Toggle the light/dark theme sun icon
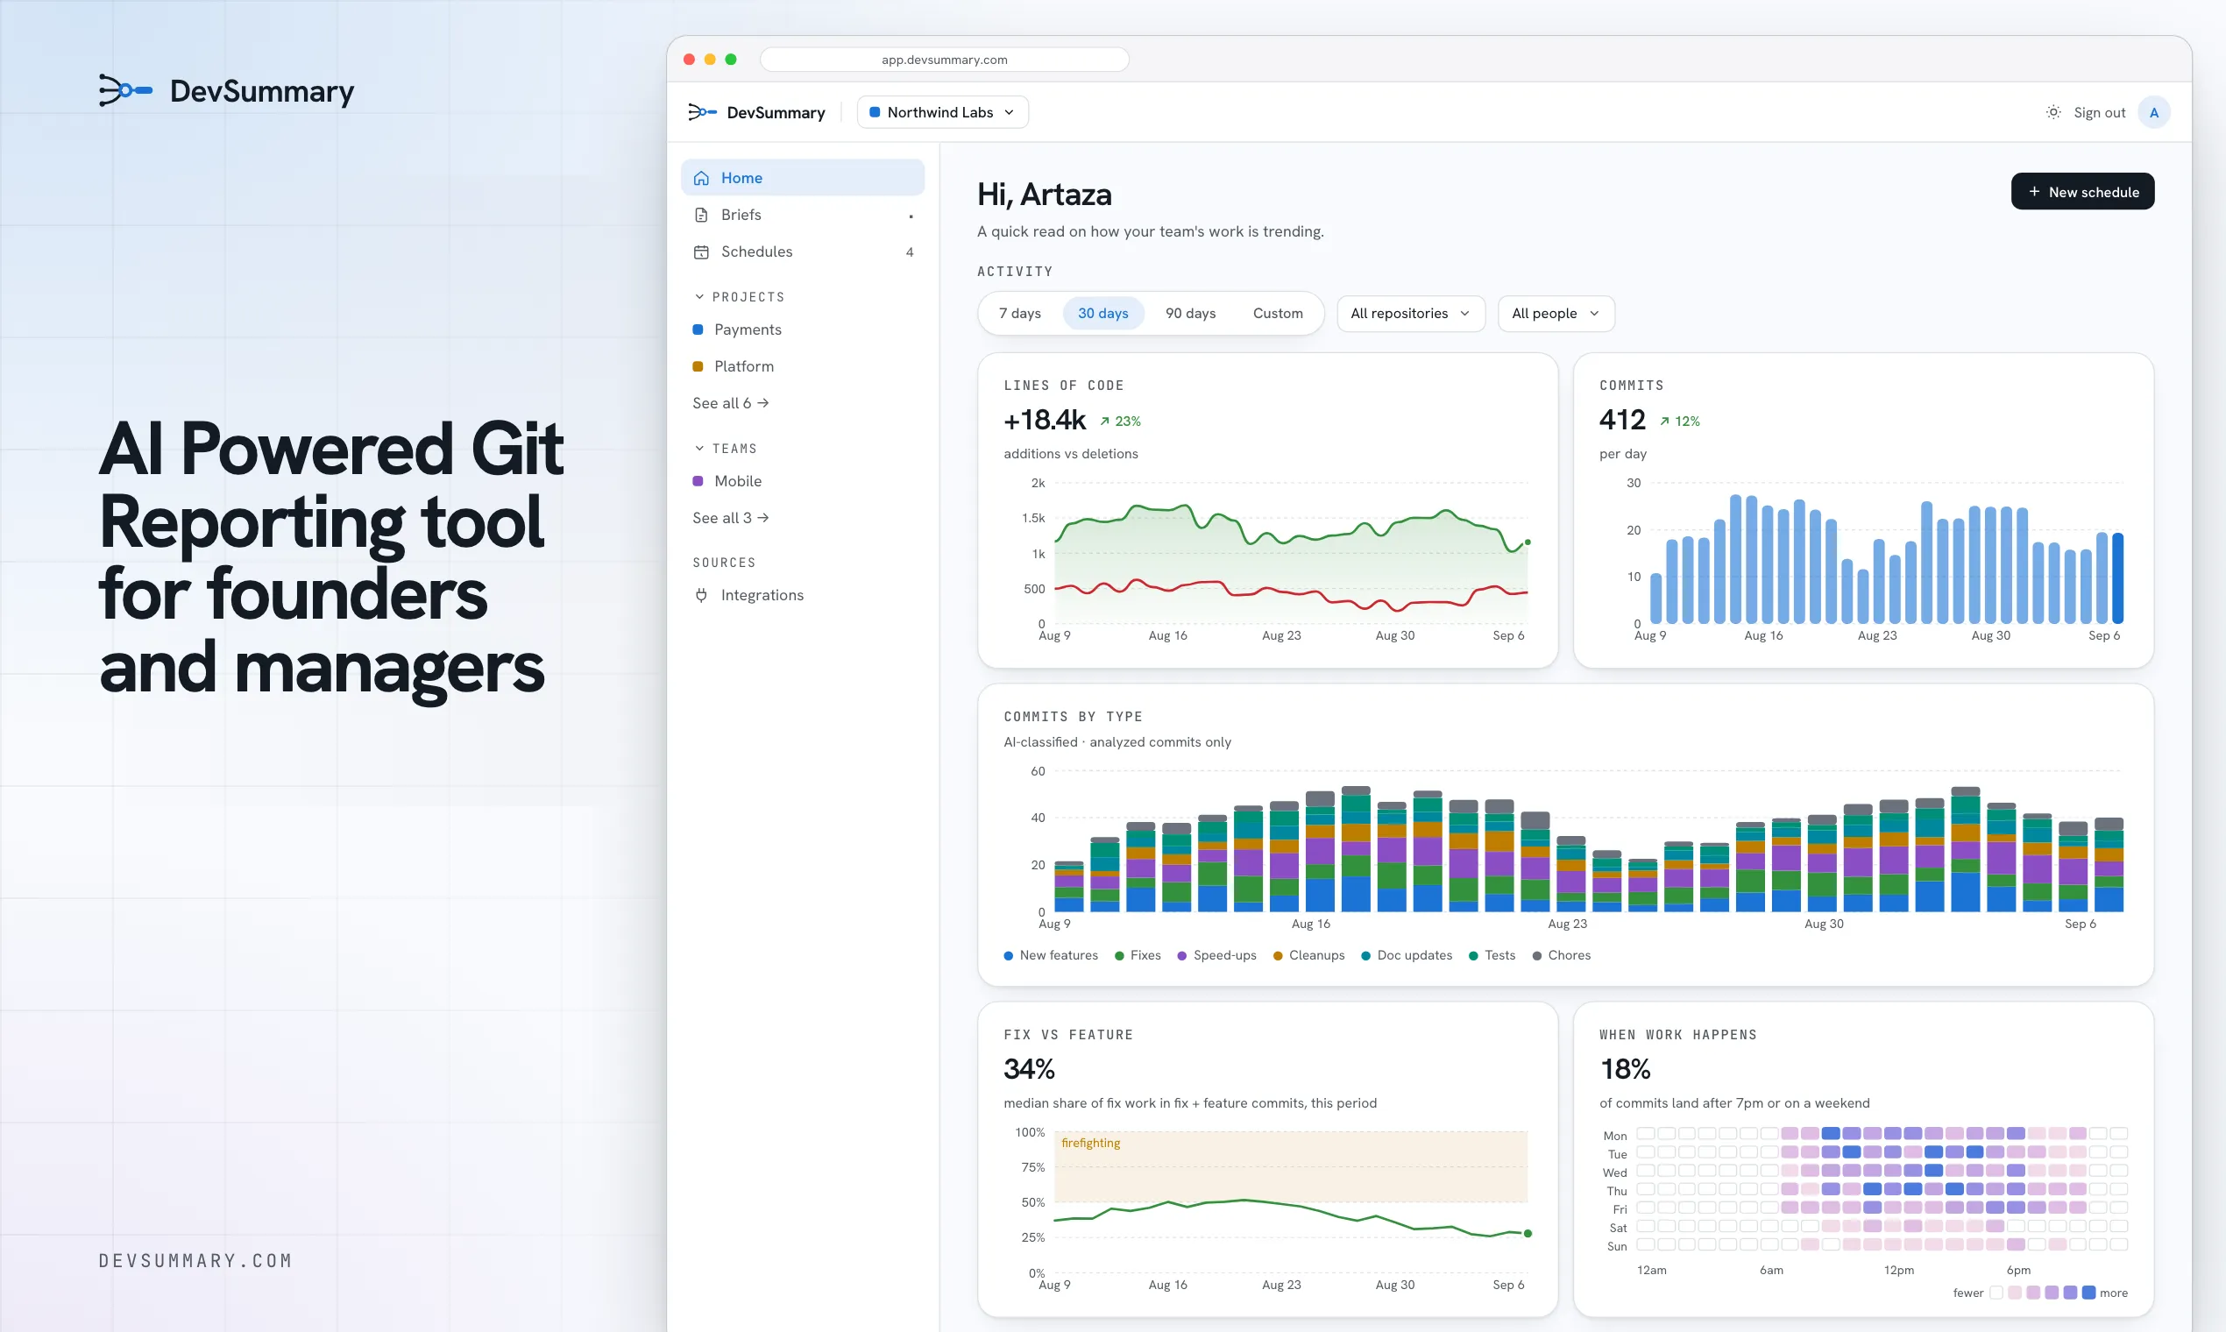The image size is (2226, 1332). pyautogui.click(x=2052, y=112)
